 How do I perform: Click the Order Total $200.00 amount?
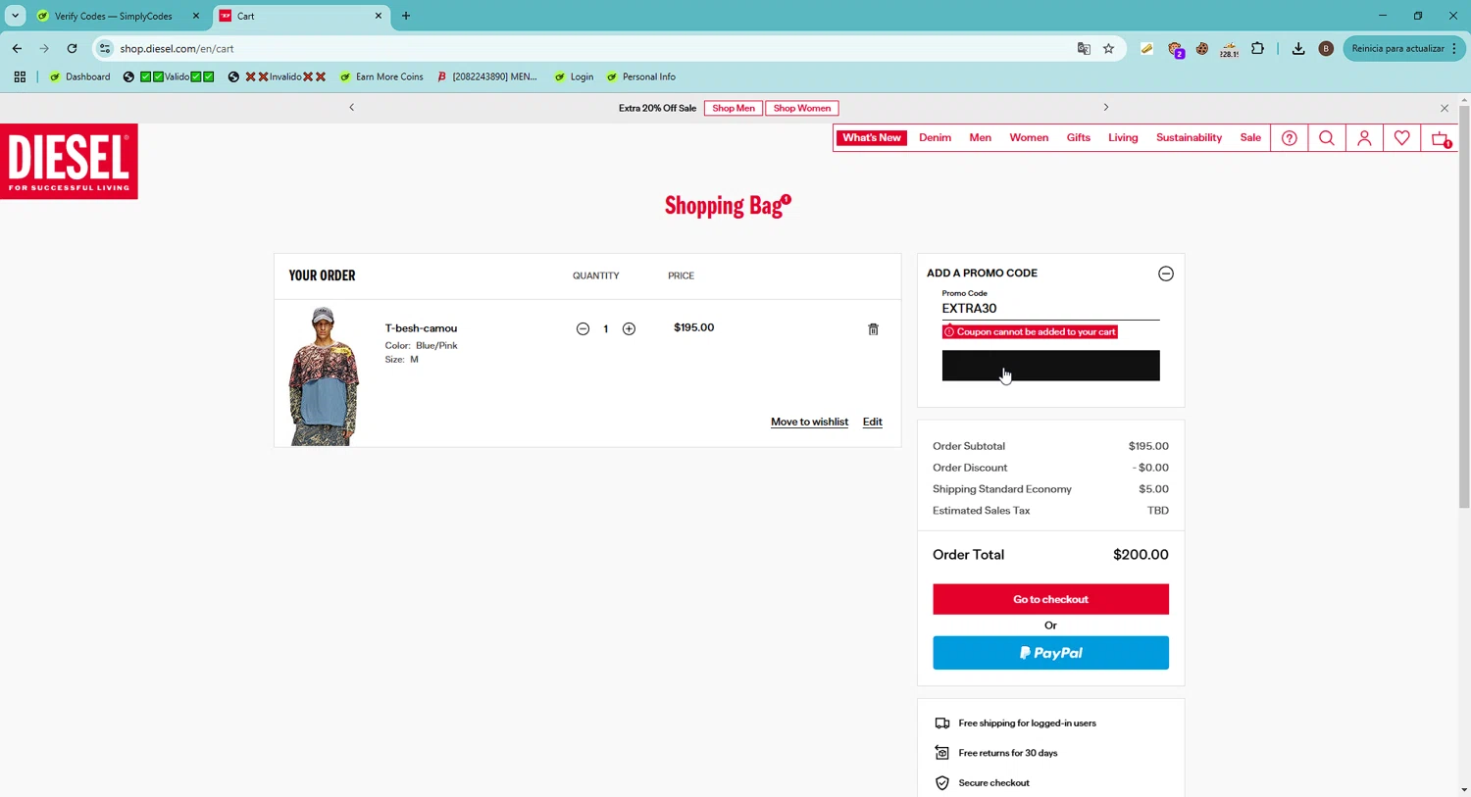[1141, 555]
